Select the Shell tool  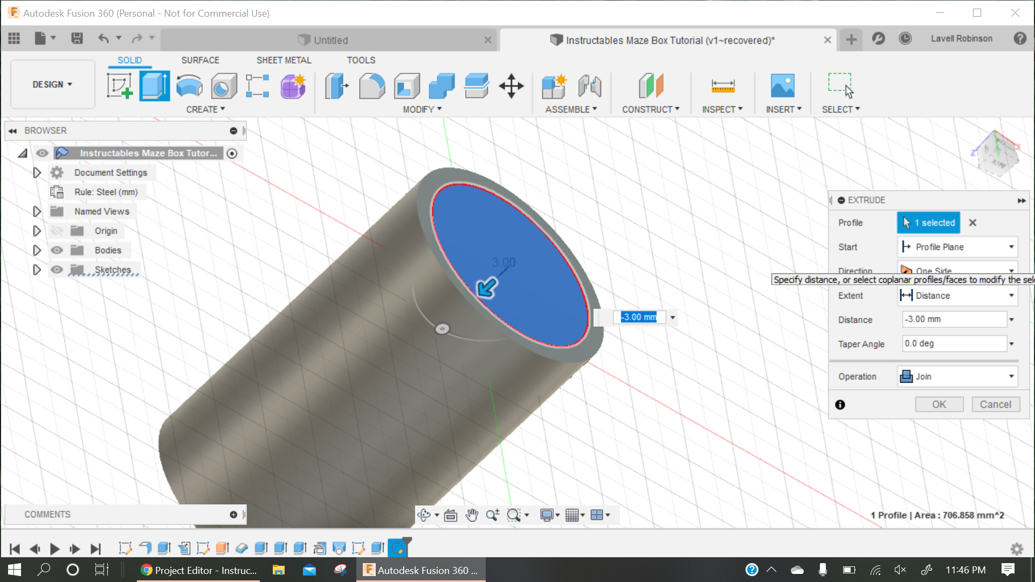(x=407, y=86)
